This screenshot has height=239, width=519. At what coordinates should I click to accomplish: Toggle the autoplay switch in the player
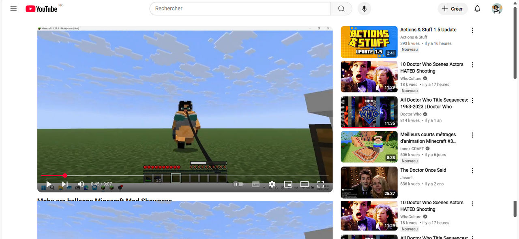[x=238, y=184]
